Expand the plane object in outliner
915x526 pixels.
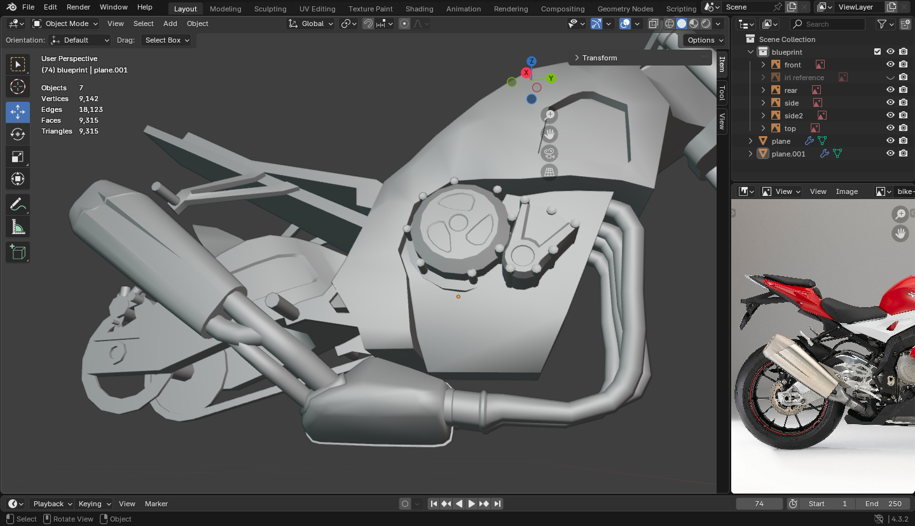coord(750,141)
